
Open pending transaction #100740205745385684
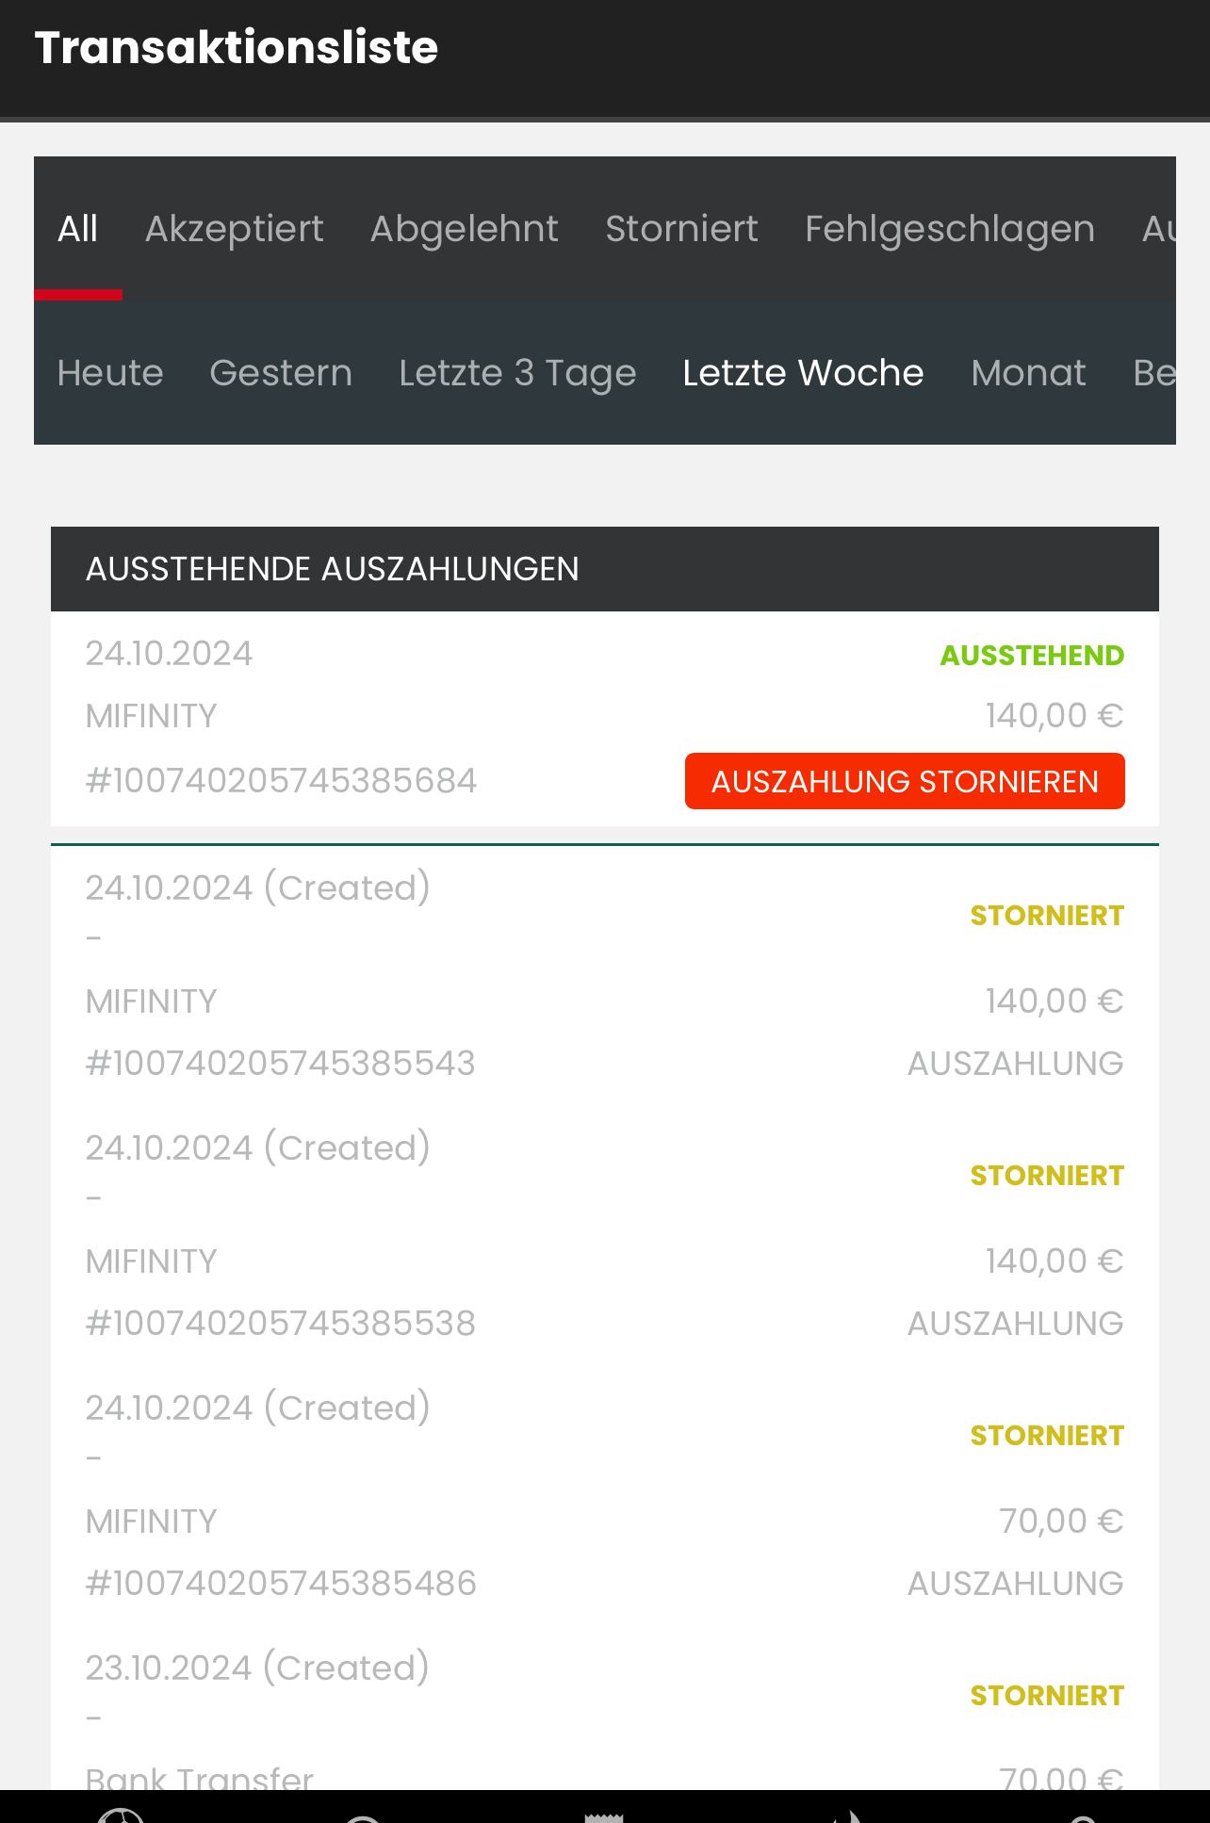(x=281, y=781)
